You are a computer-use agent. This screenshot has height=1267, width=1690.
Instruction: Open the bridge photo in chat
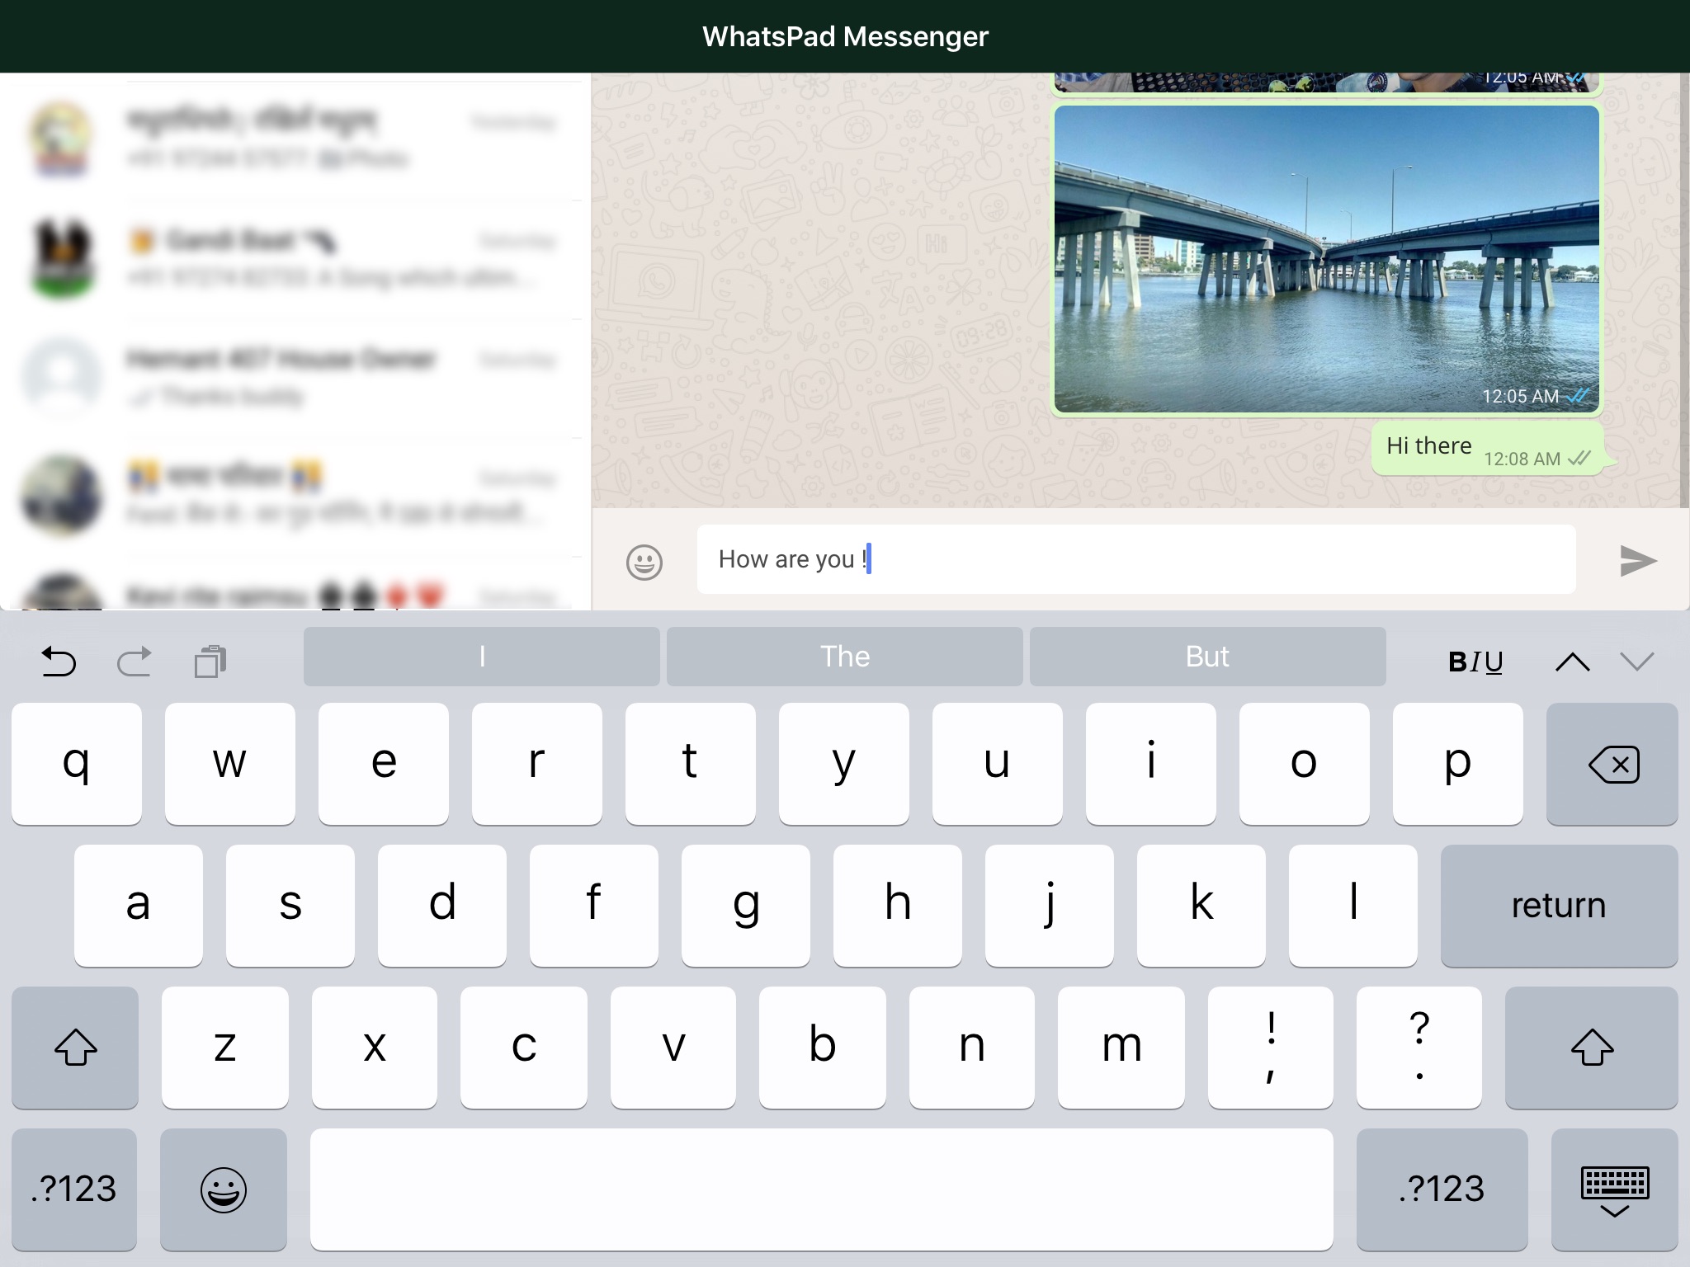point(1326,259)
